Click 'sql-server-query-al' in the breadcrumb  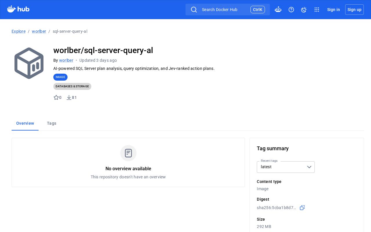70,31
